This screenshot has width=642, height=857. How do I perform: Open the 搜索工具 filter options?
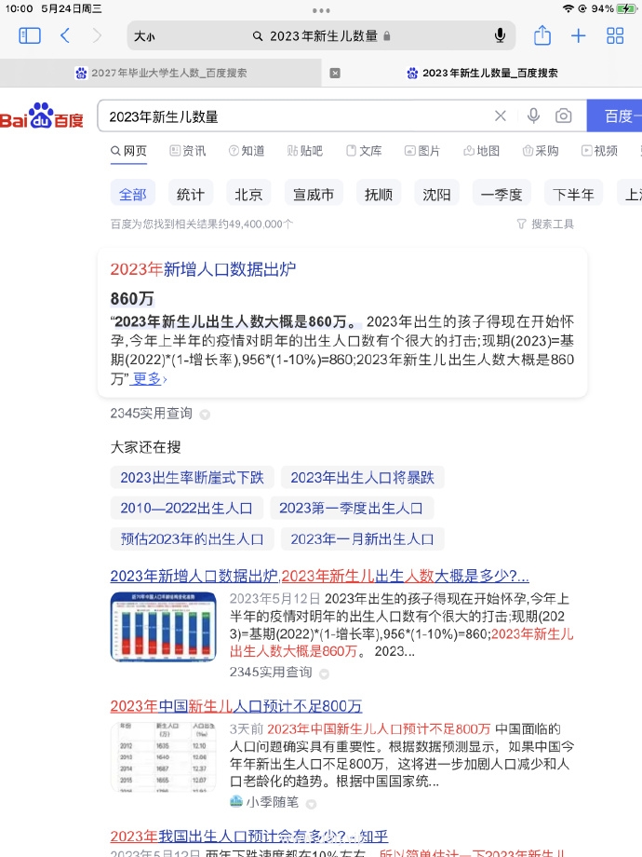545,224
